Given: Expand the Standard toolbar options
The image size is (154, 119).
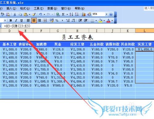Looking at the screenshot, I should (x=115, y=14).
